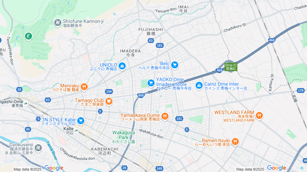Click the Cainz Ome Inter shopping pin
This screenshot has width=307, height=172.
(x=199, y=86)
